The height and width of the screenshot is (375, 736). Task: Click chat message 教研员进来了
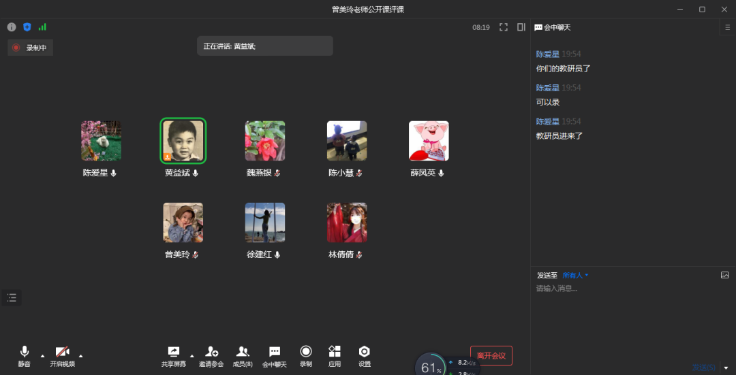559,136
